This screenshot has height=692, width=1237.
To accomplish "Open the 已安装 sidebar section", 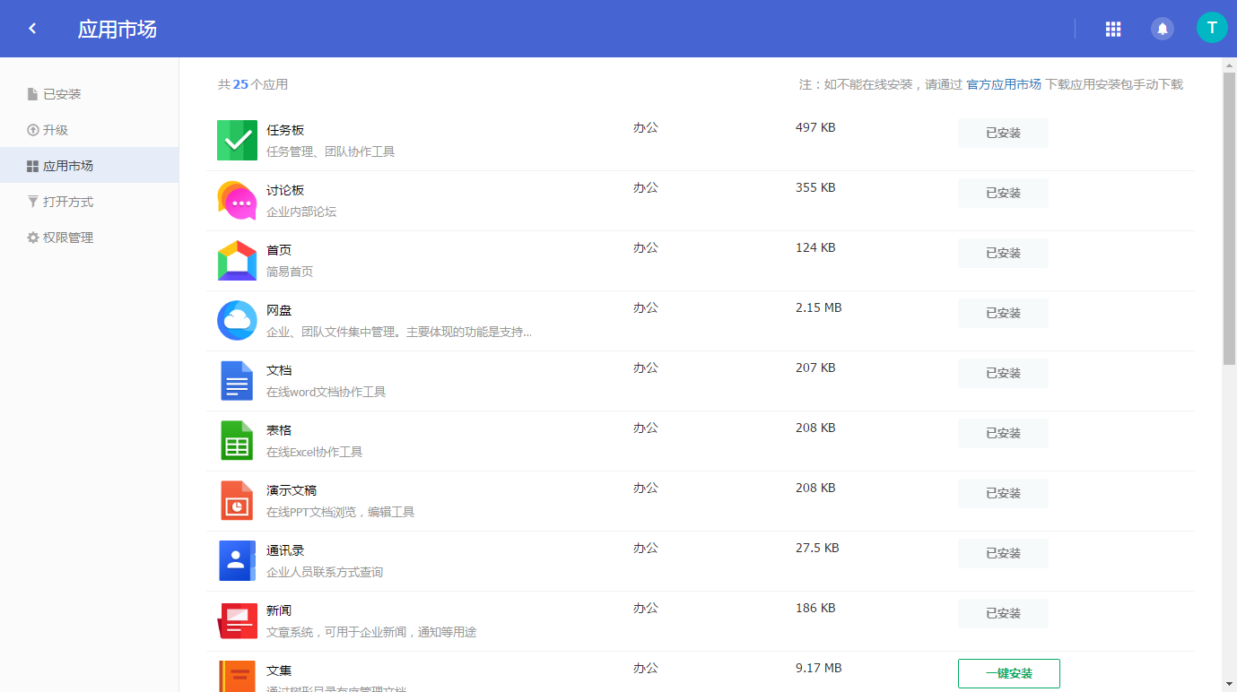I will (x=89, y=94).
